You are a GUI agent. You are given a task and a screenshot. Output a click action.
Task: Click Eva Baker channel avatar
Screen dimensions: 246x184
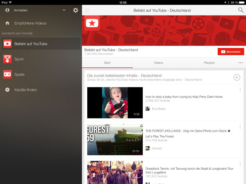(x=148, y=109)
